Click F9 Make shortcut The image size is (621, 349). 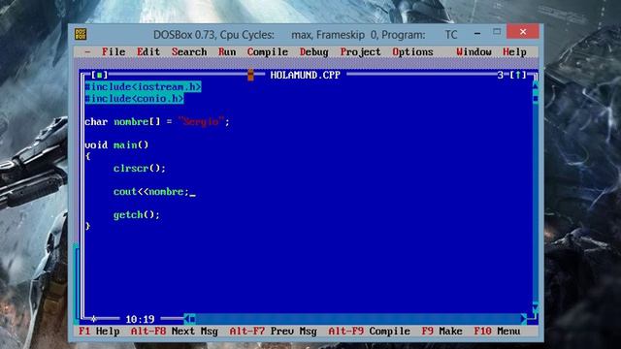click(441, 332)
